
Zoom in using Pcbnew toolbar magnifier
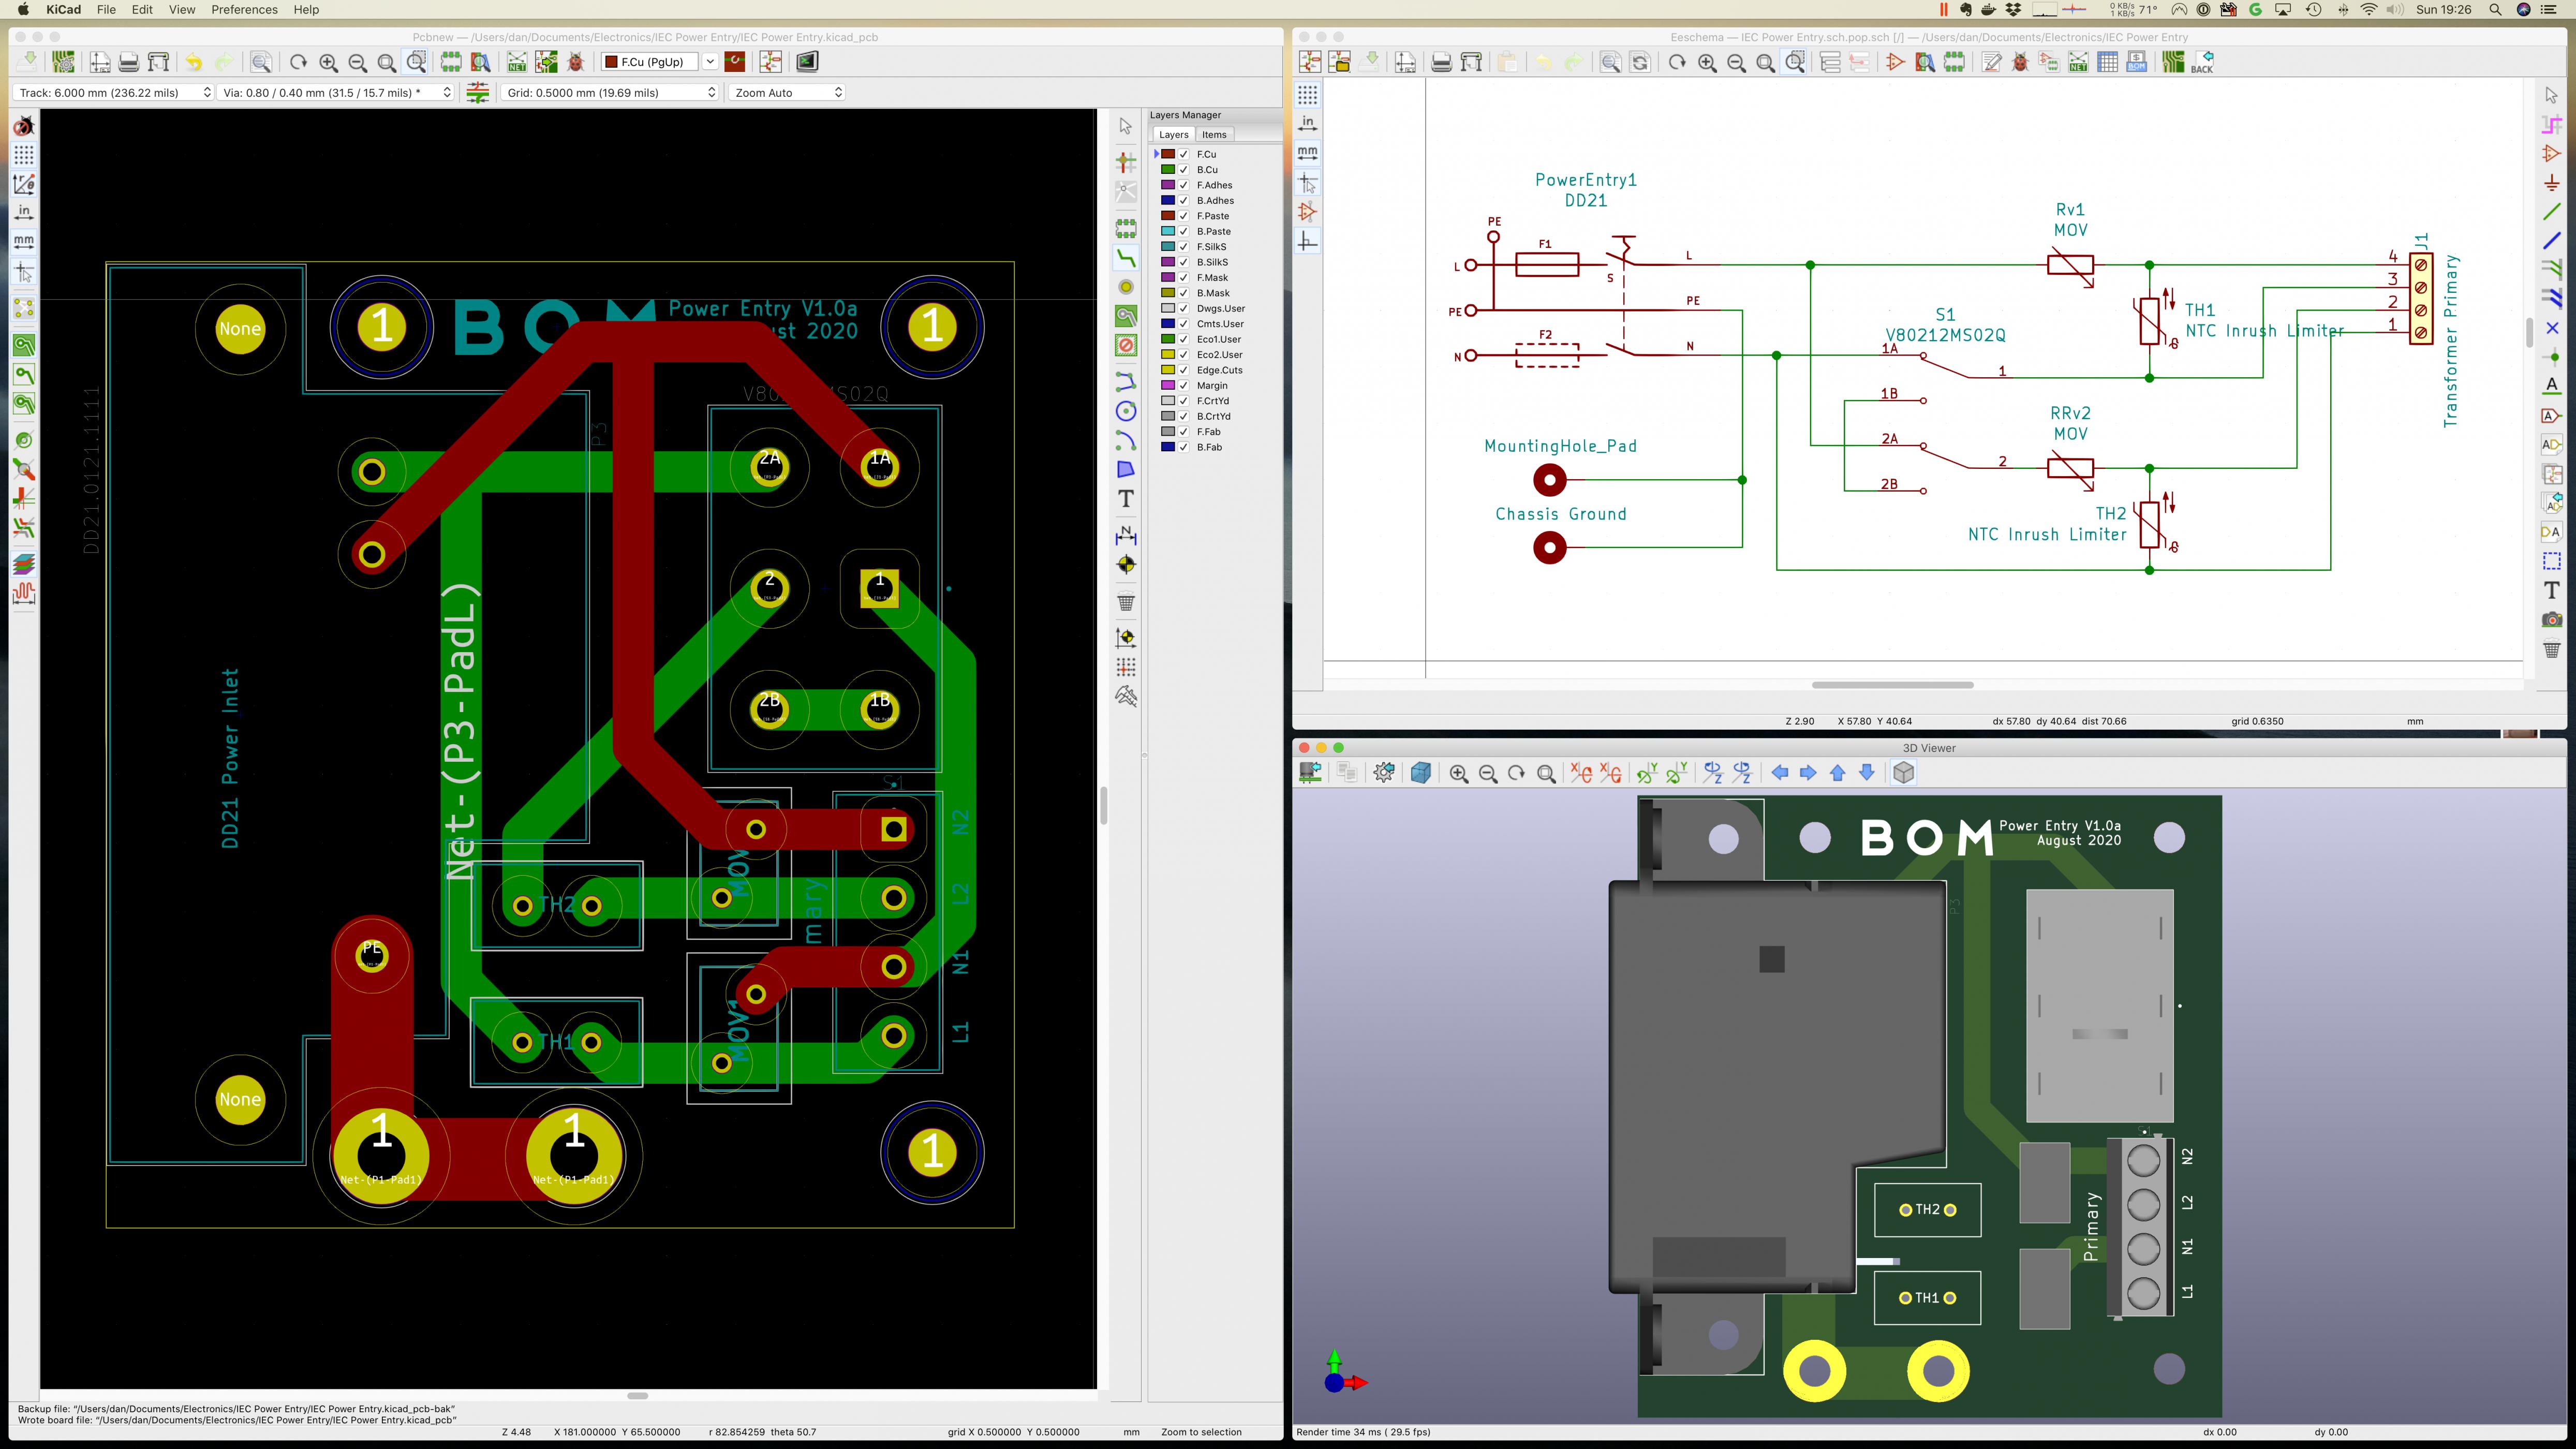tap(328, 62)
